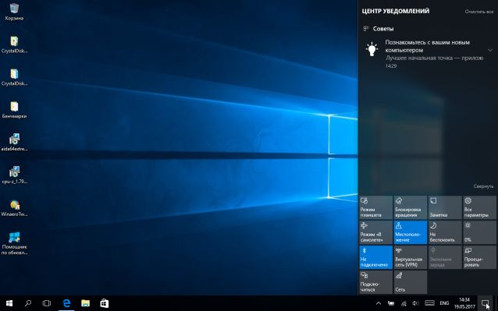This screenshot has width=498, height=311.
Task: Open File Explorer from the taskbar
Action: tap(85, 303)
